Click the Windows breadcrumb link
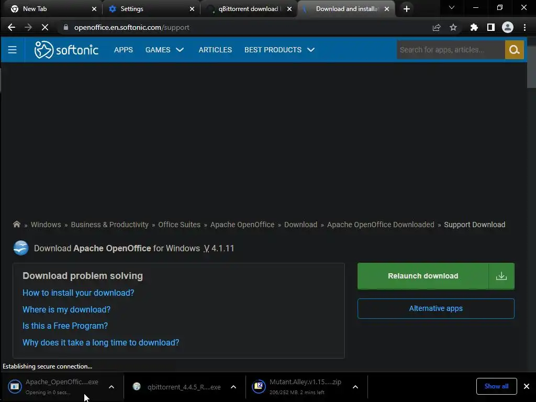 pos(46,225)
